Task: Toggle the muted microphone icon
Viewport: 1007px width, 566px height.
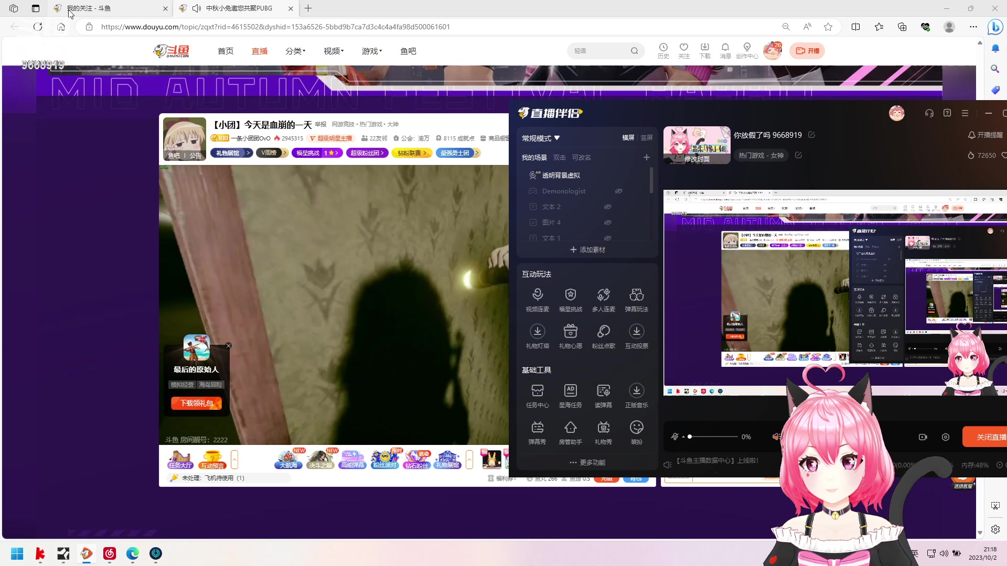Action: tap(675, 437)
